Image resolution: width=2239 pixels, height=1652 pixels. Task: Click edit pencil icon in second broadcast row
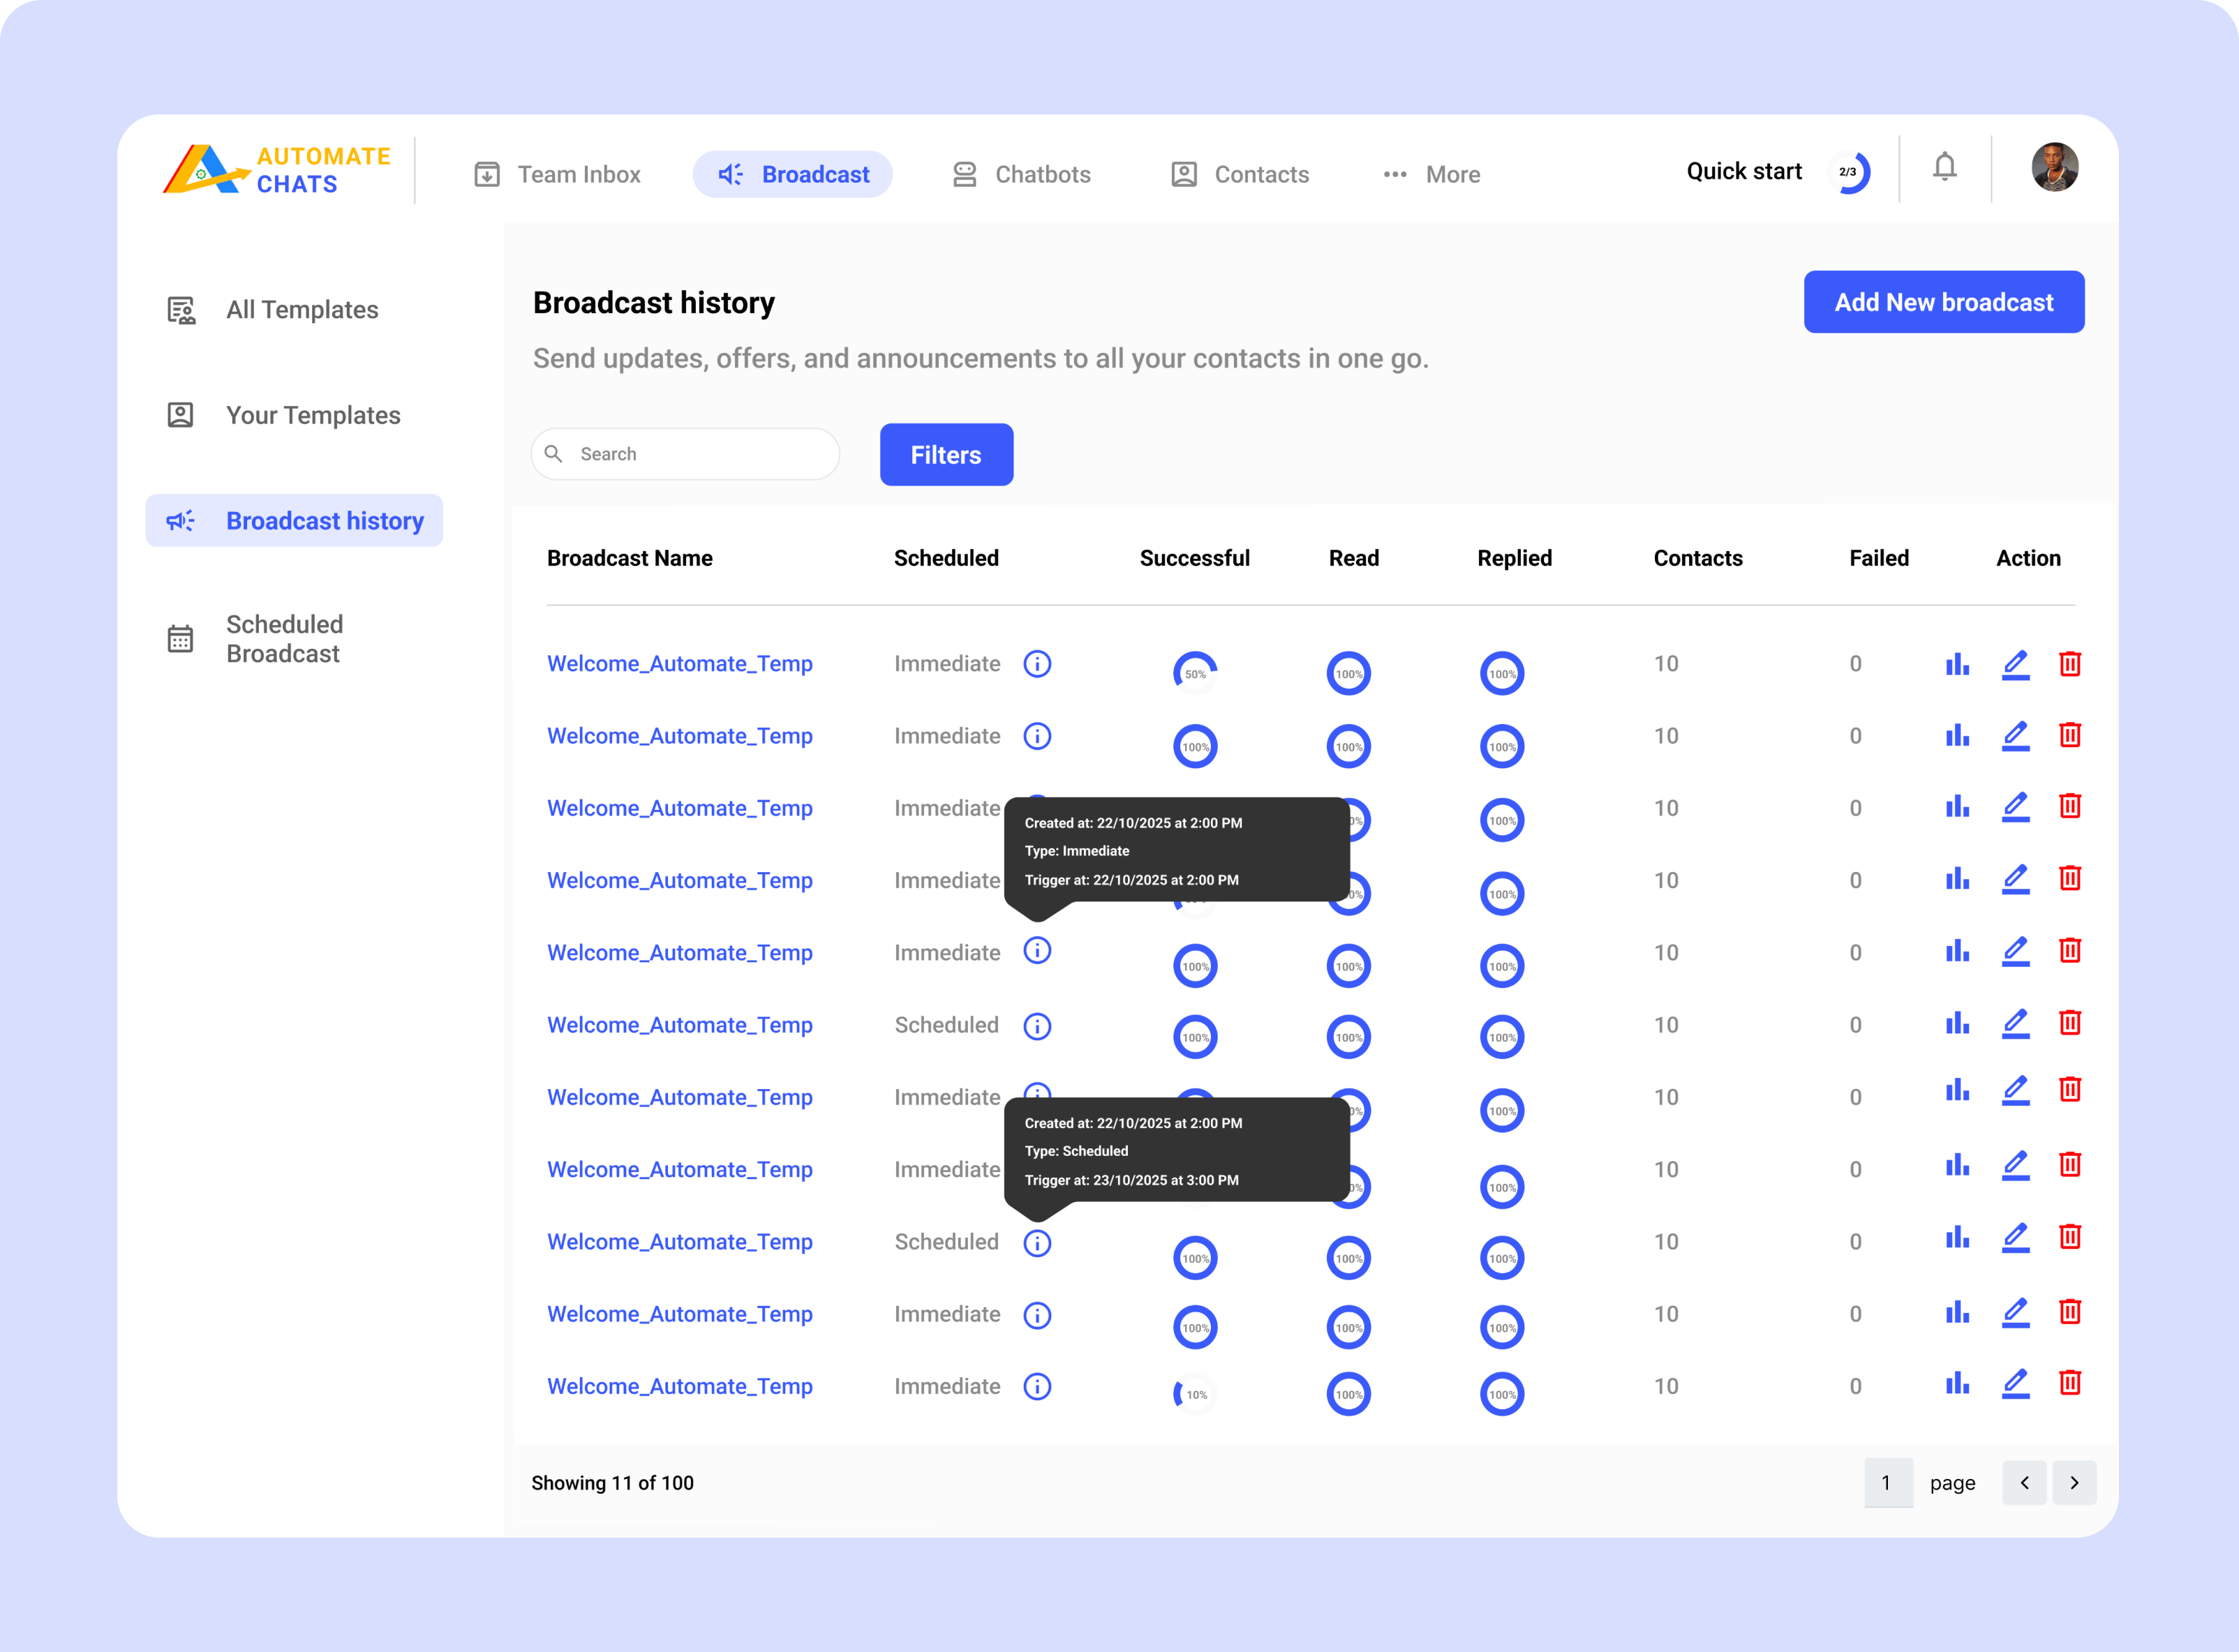[x=2015, y=736]
